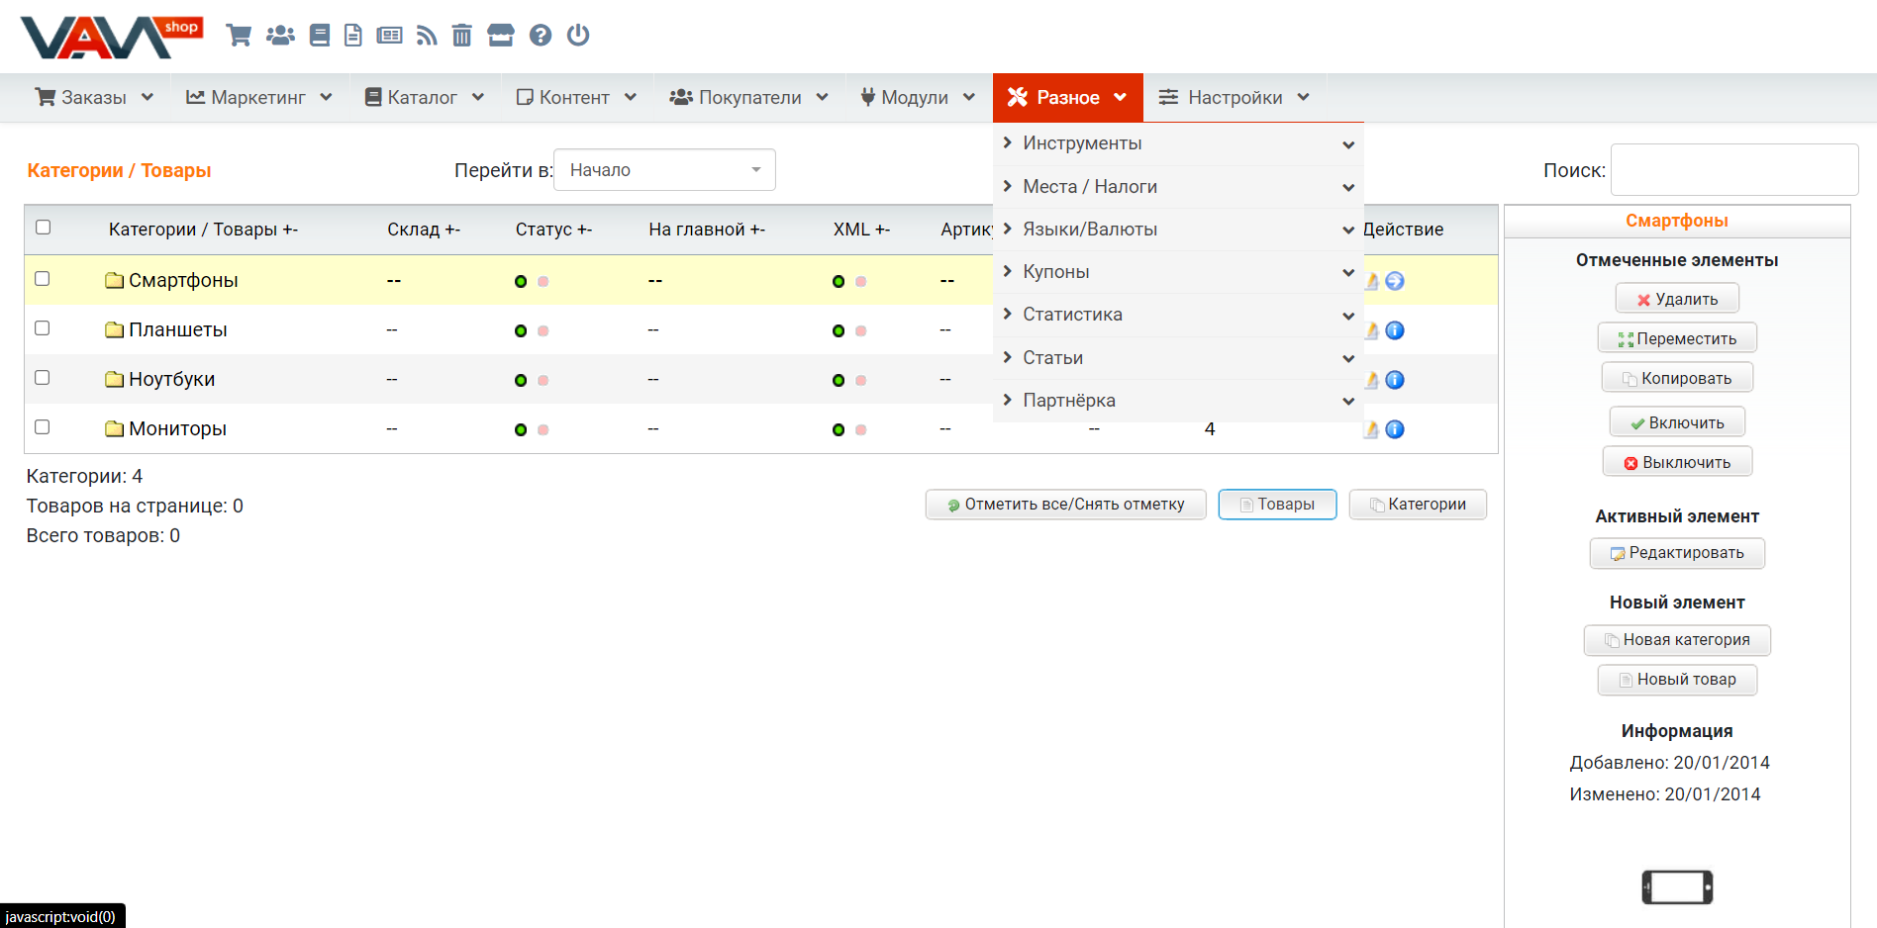
Task: Click the RSS feed icon in top toolbar
Action: 427,36
